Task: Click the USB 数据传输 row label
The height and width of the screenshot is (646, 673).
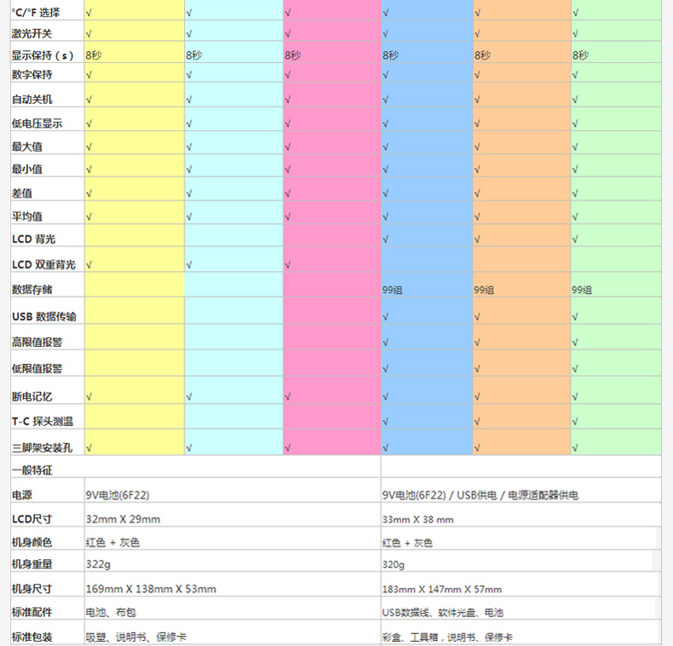Action: 44,316
